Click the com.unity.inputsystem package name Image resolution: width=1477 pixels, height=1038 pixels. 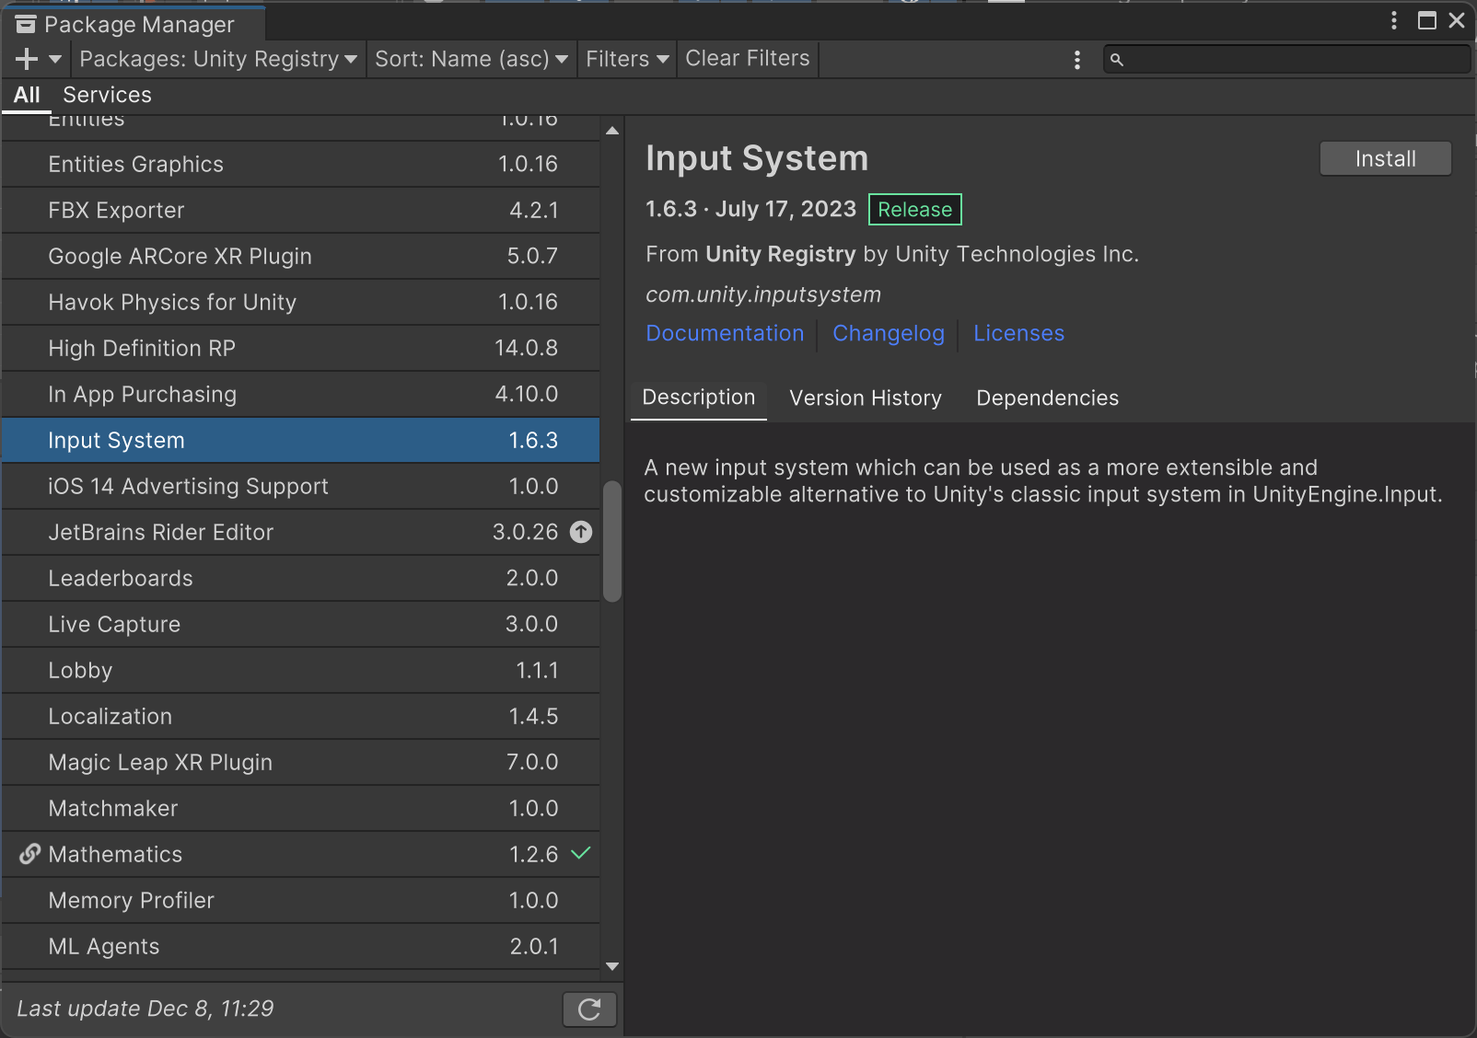(763, 294)
